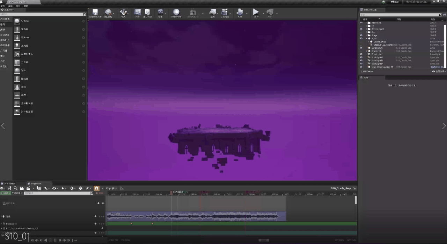Open Sequencer keyframe diamond options
This screenshot has height=244, width=447.
tap(72, 188)
